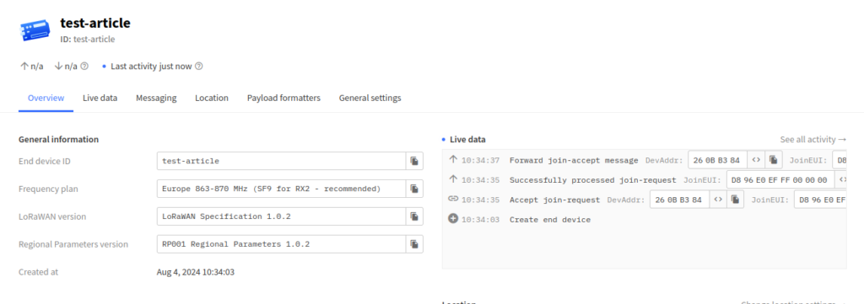Toggle byte format for Accept join-request DevAddr

click(x=718, y=199)
